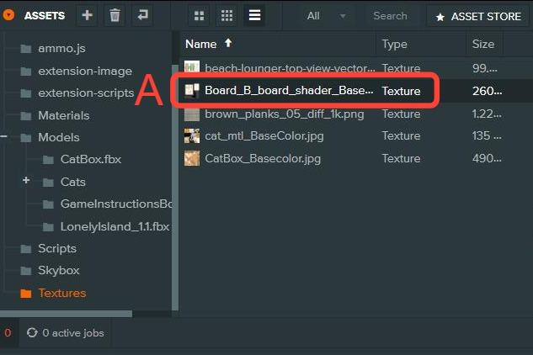This screenshot has width=533, height=355.
Task: Click the asset Search field
Action: [x=391, y=15]
